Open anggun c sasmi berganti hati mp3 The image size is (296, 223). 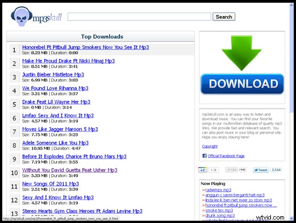point(235,195)
